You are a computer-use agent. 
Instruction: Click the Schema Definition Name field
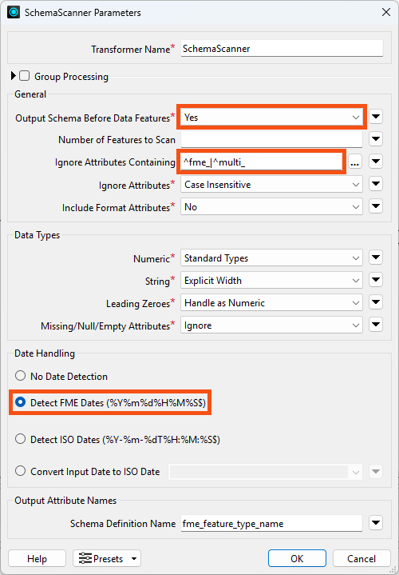tap(271, 523)
